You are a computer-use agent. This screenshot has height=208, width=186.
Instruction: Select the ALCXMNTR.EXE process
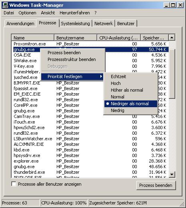[29, 144]
